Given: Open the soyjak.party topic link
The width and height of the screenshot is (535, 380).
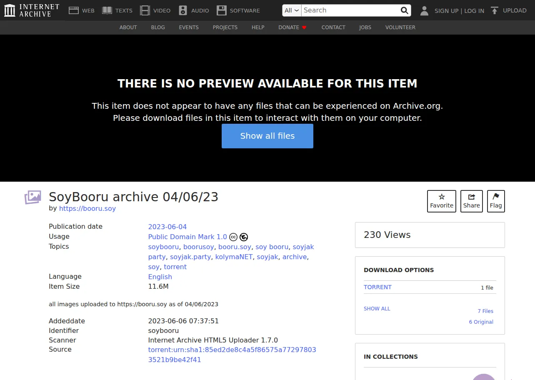Looking at the screenshot, I should pyautogui.click(x=190, y=257).
